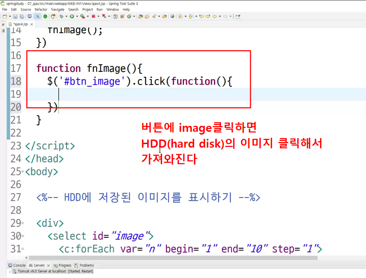Close the Servers view tab
Screen dimensions: 366x278
tap(48, 265)
